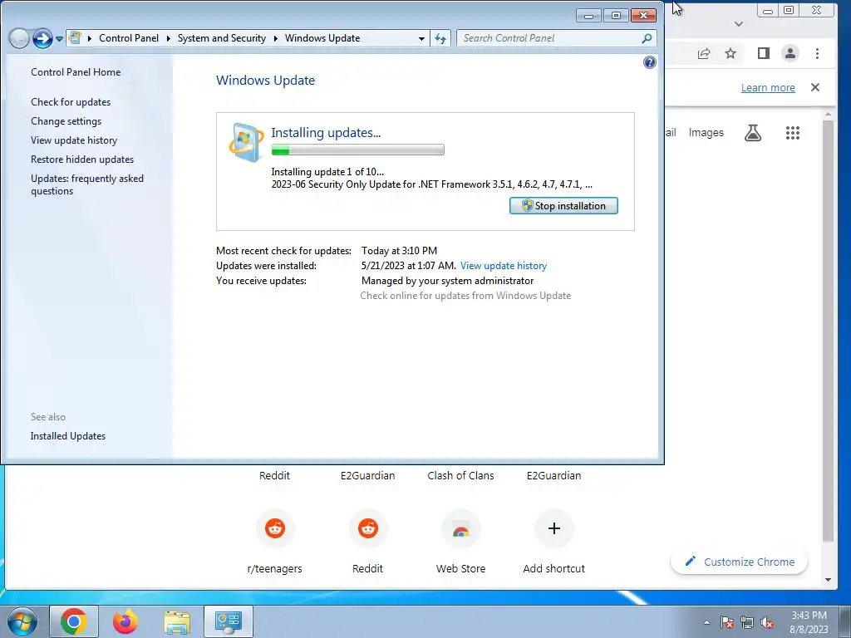Open Installed Updates under See also
The image size is (851, 638).
click(x=68, y=436)
